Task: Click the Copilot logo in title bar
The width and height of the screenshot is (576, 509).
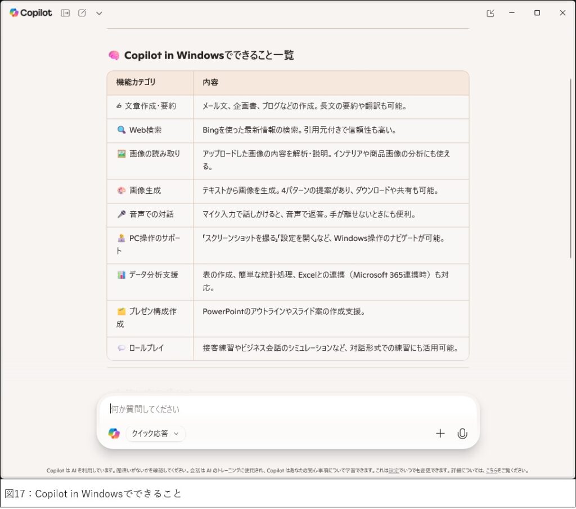Action: pyautogui.click(x=30, y=13)
